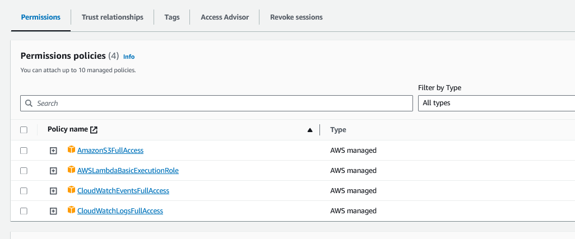Expand the CloudWatchLogsFullAccess policy row

[x=53, y=211]
